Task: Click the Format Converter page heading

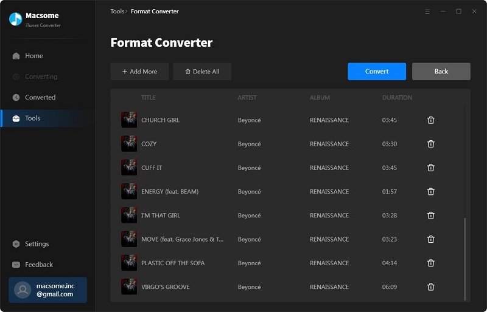Action: pyautogui.click(x=161, y=42)
